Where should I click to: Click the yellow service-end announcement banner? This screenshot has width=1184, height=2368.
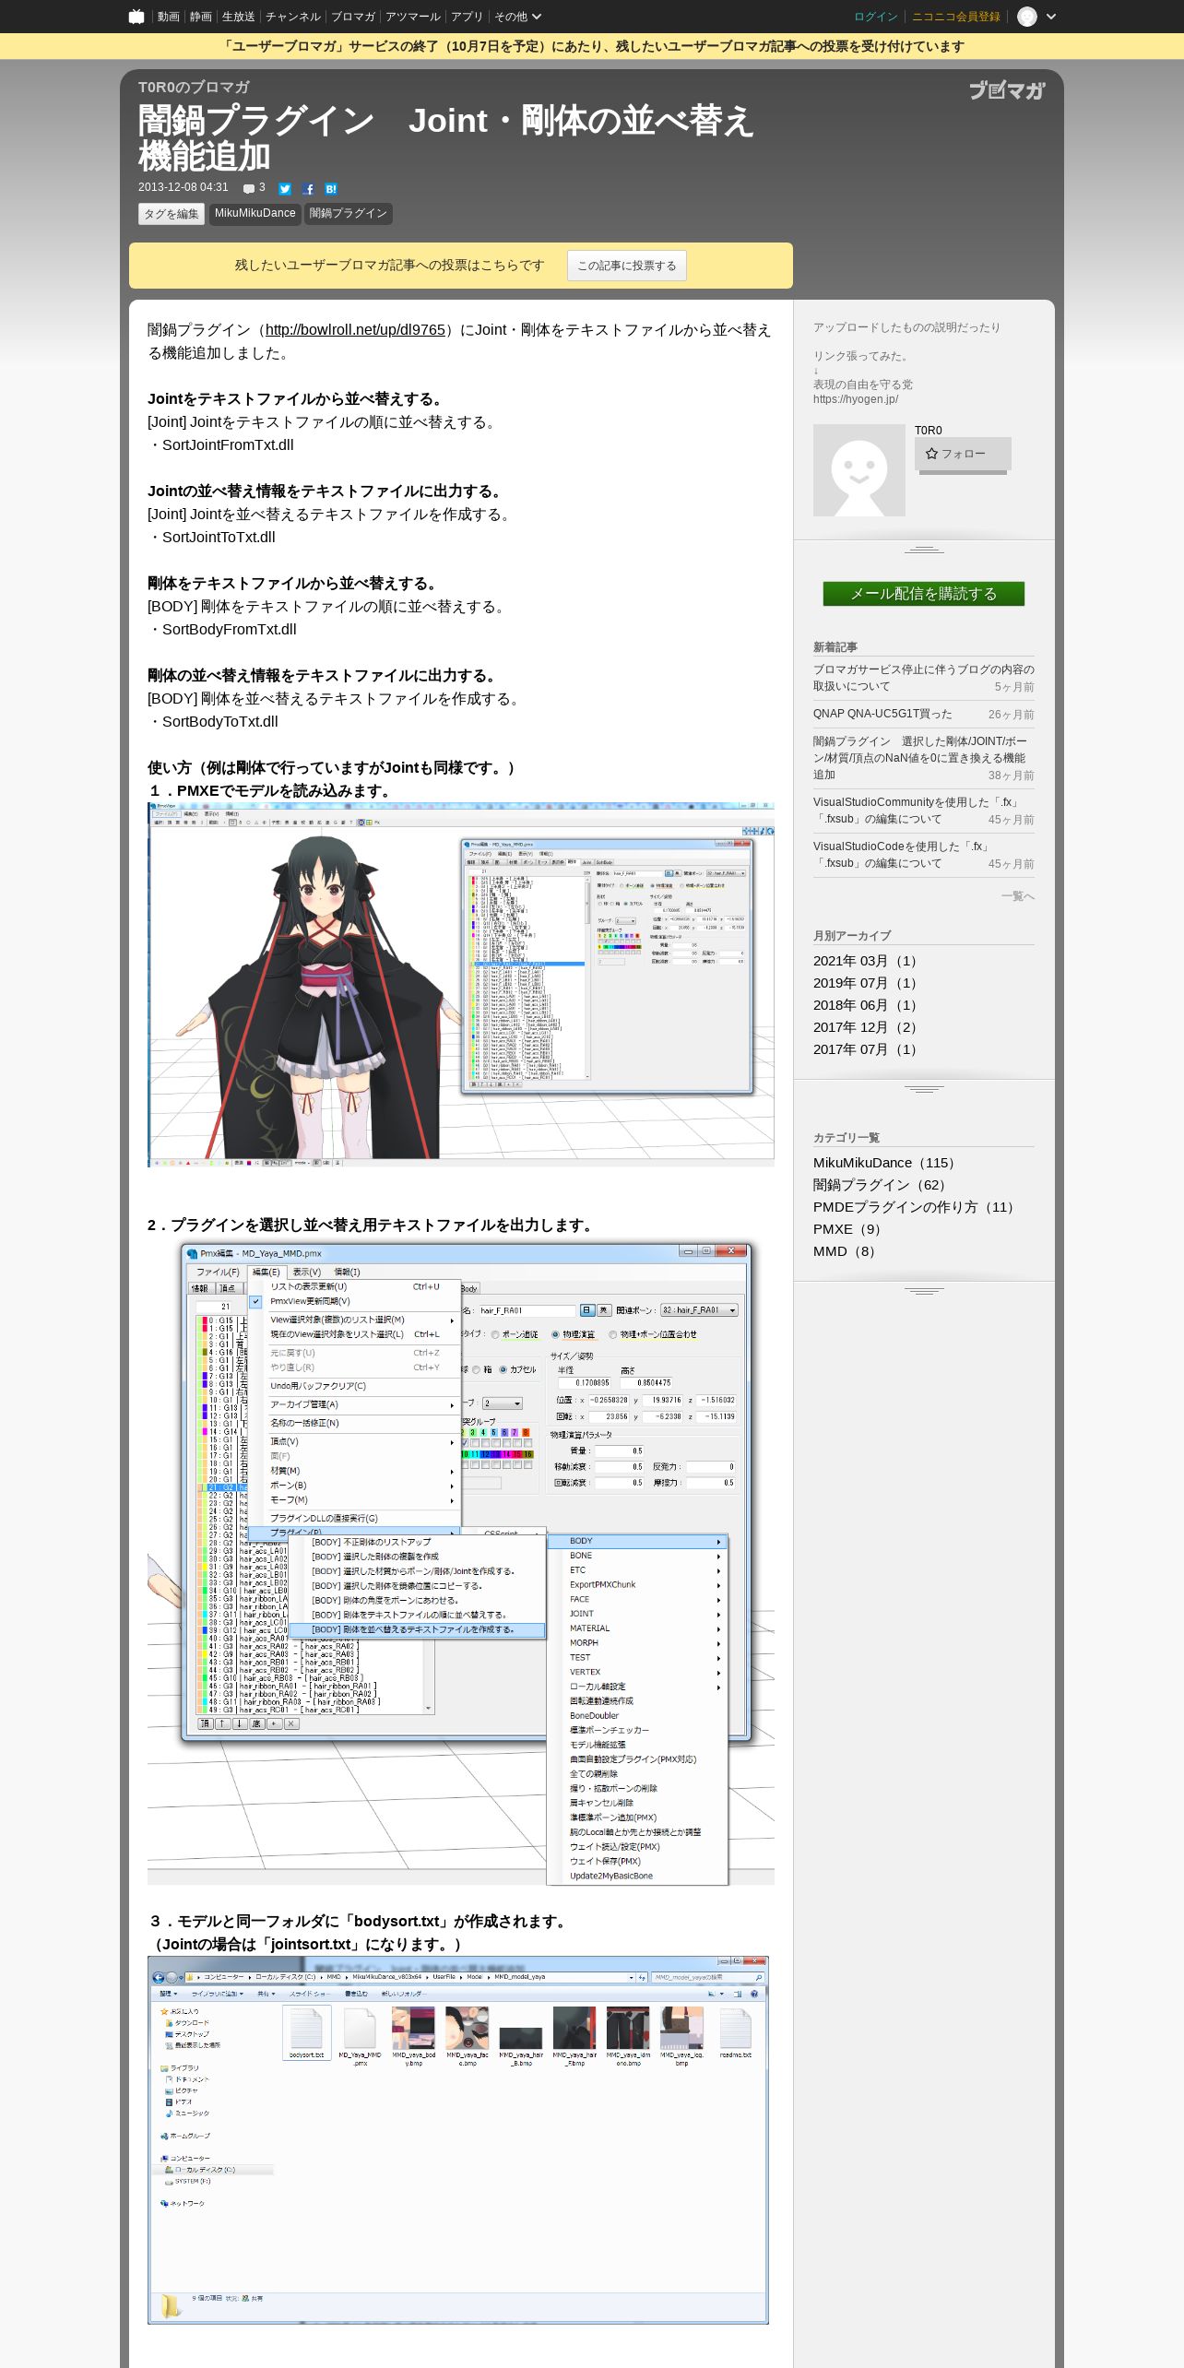click(x=592, y=46)
